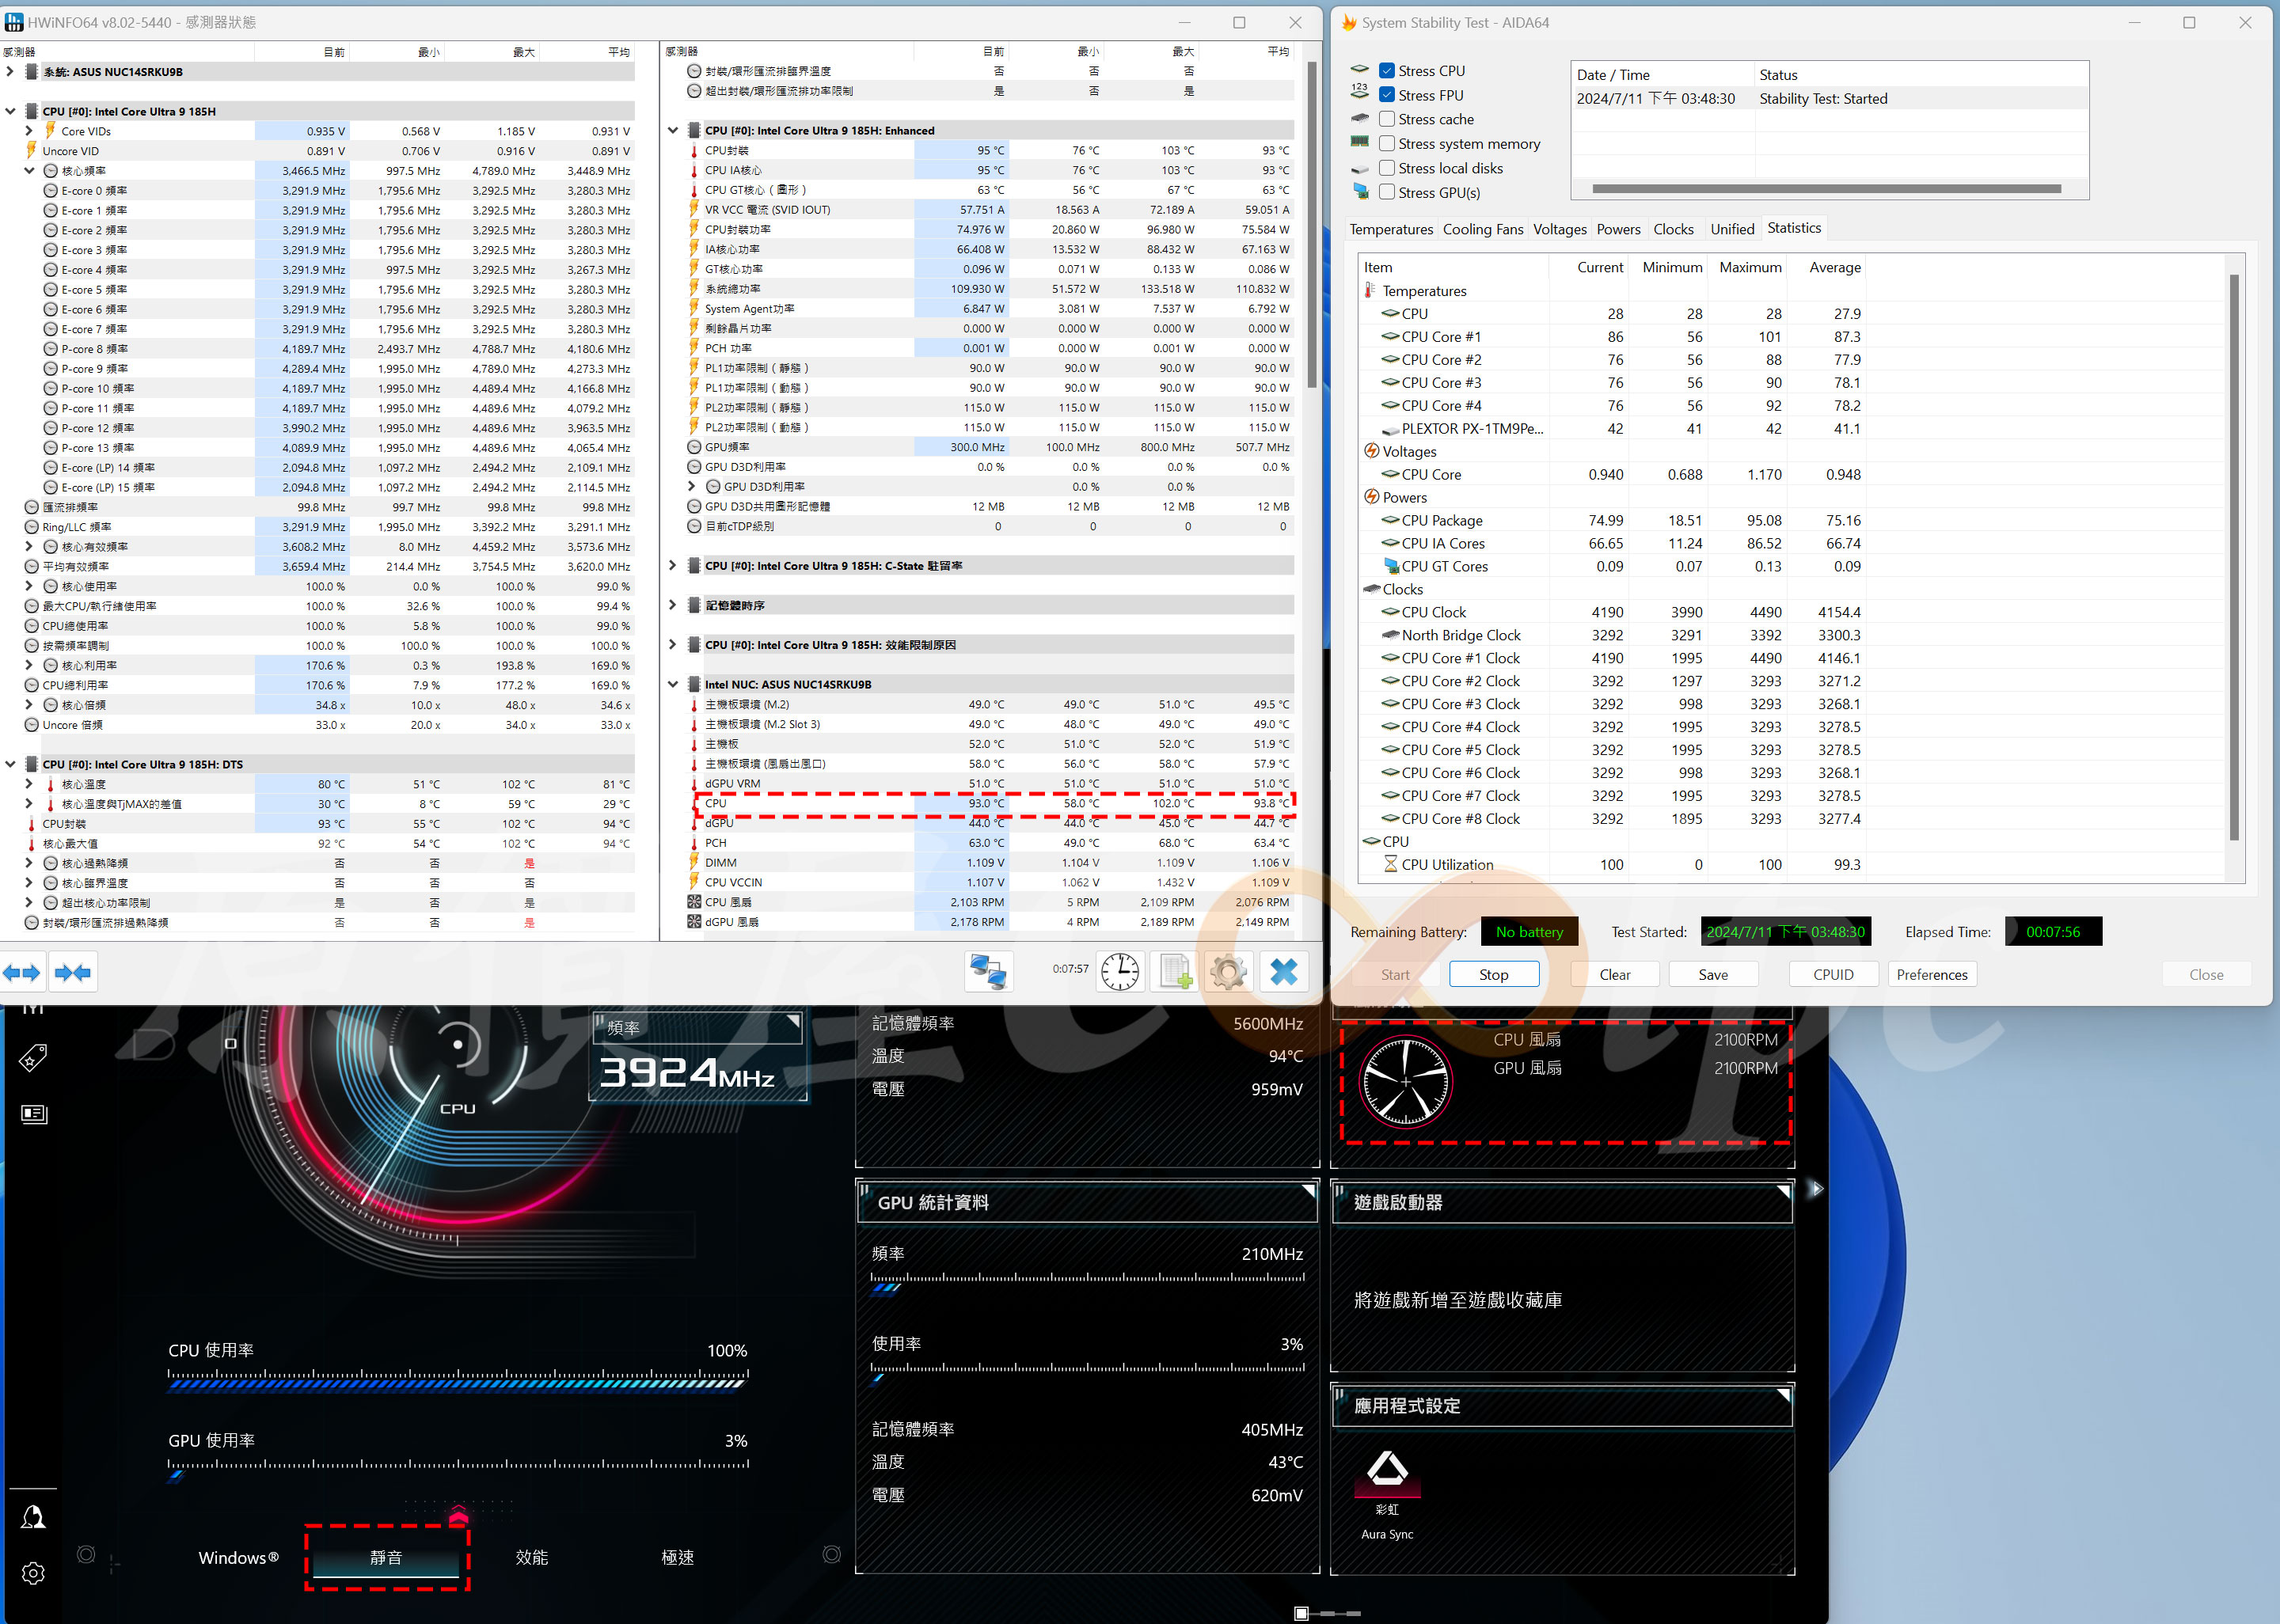Viewport: 2280px width, 1624px height.
Task: Open HWiNFO sensor settings gear
Action: pos(1228,971)
